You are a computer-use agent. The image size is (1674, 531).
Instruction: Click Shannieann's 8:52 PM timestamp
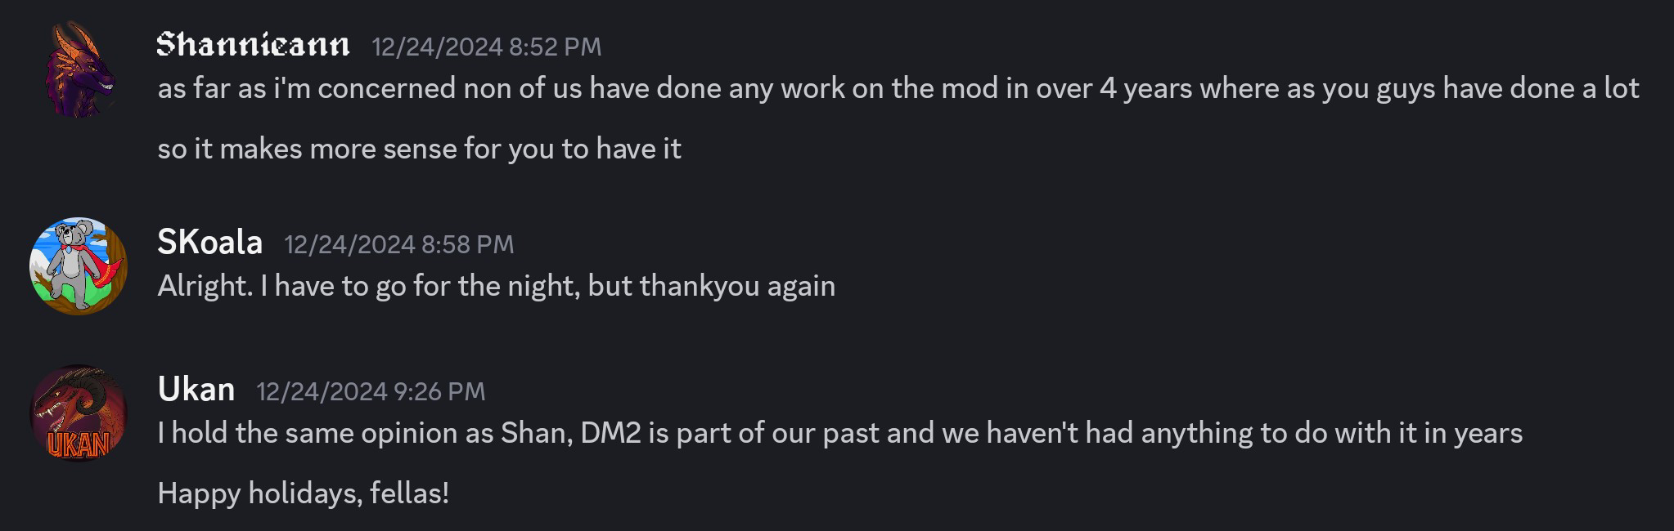pyautogui.click(x=485, y=47)
